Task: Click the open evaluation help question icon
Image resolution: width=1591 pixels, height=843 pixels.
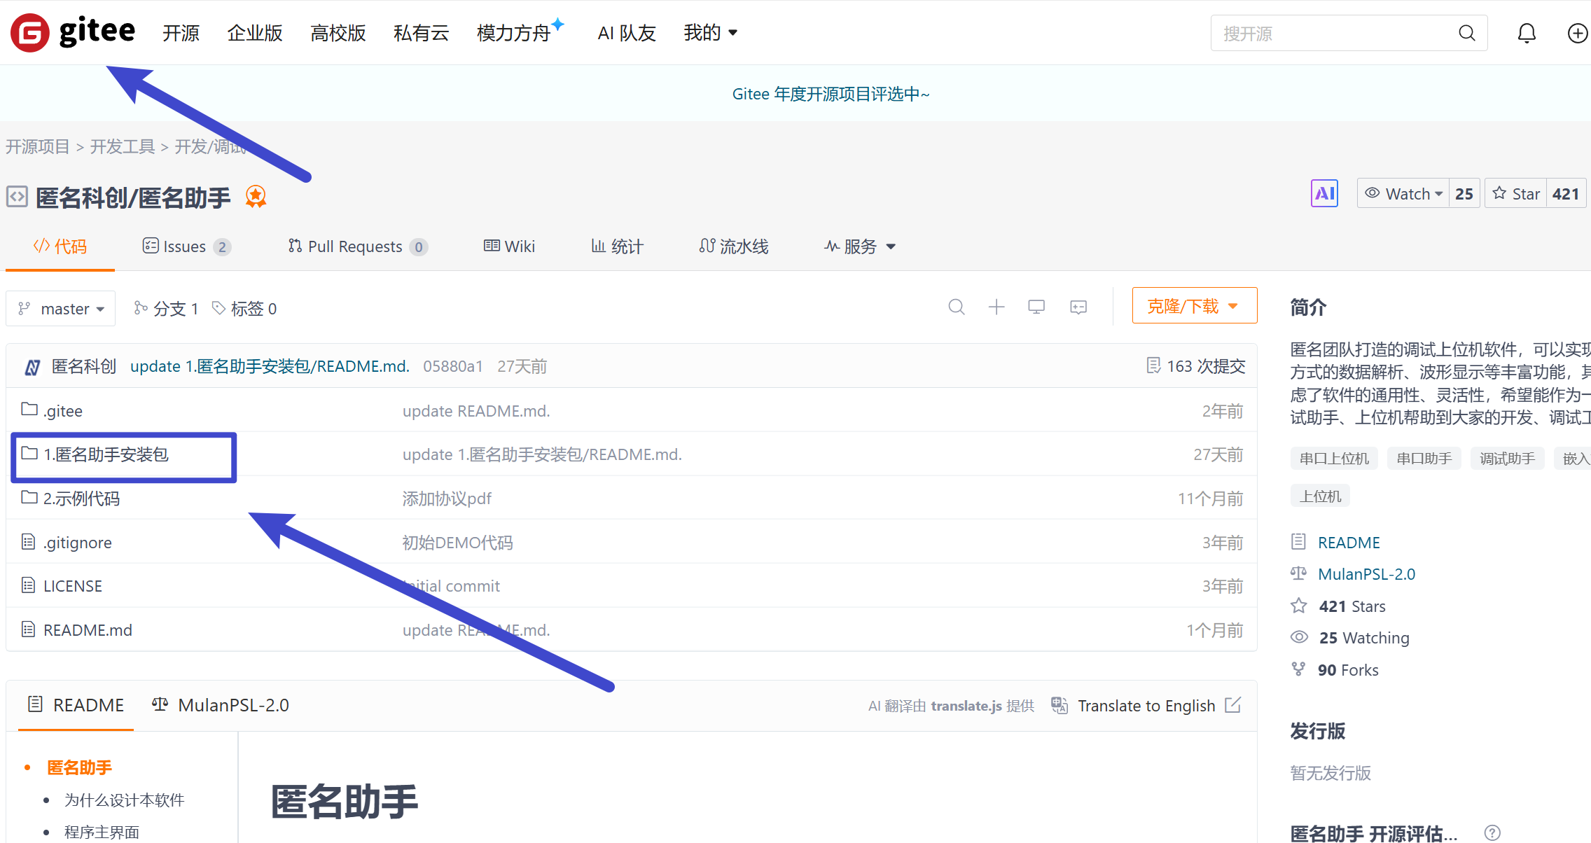Action: pyautogui.click(x=1492, y=832)
